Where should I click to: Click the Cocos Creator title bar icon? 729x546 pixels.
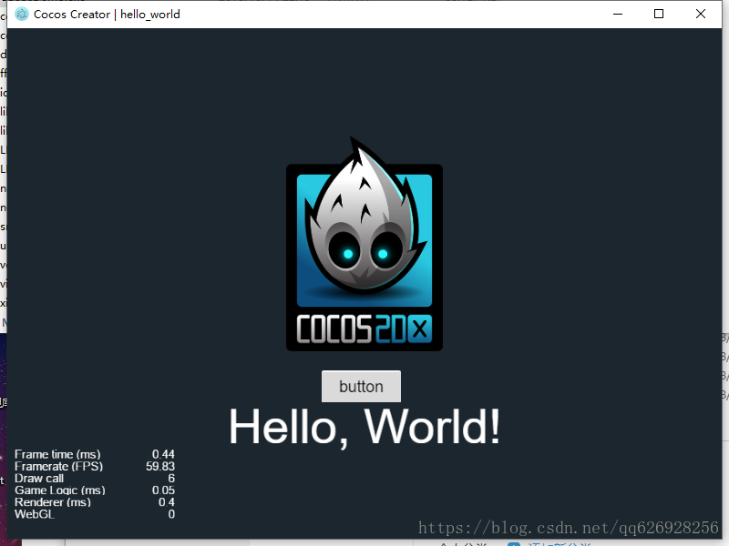pos(21,14)
